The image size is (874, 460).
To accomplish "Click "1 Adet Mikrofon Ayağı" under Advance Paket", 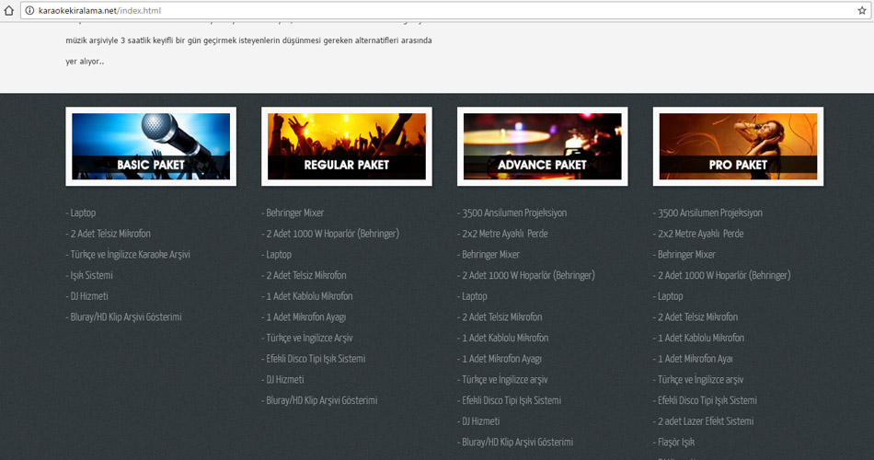I will [x=500, y=359].
